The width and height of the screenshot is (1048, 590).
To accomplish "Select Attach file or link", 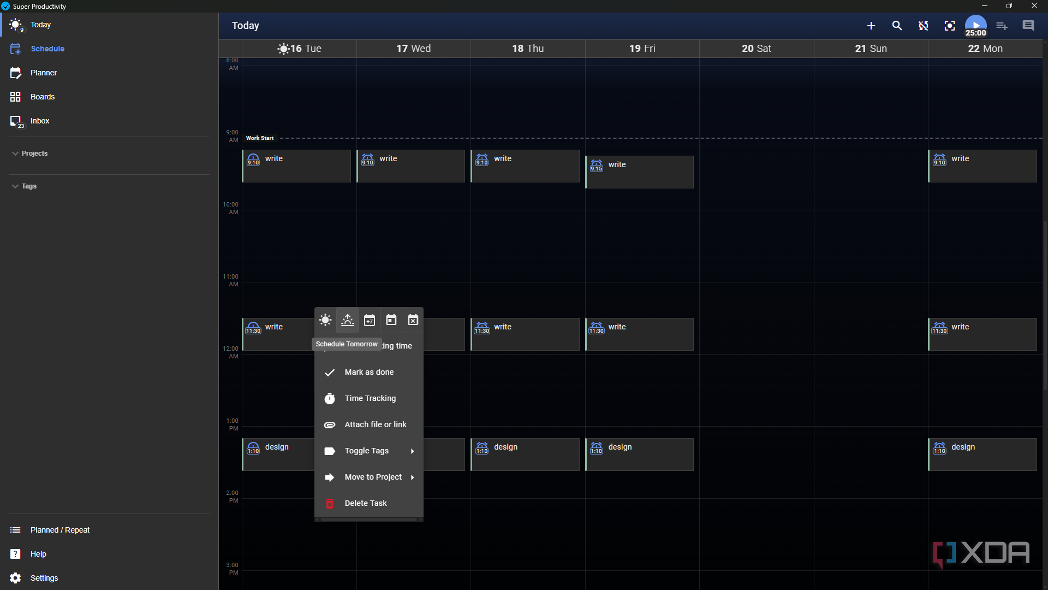I will [369, 424].
